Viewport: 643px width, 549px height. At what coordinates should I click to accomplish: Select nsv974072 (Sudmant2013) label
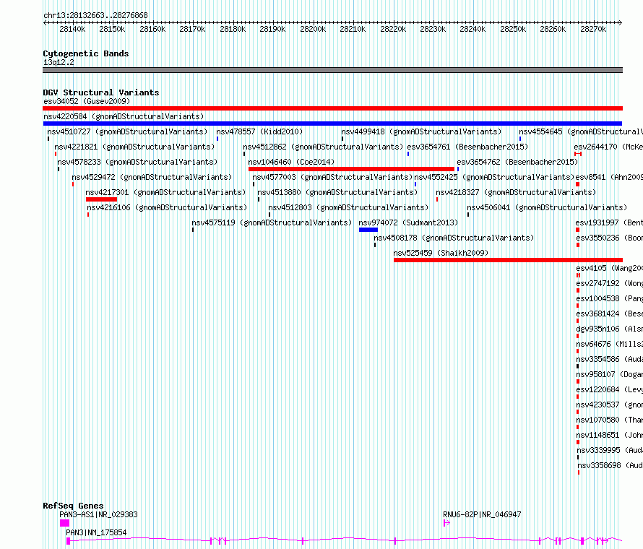click(408, 222)
